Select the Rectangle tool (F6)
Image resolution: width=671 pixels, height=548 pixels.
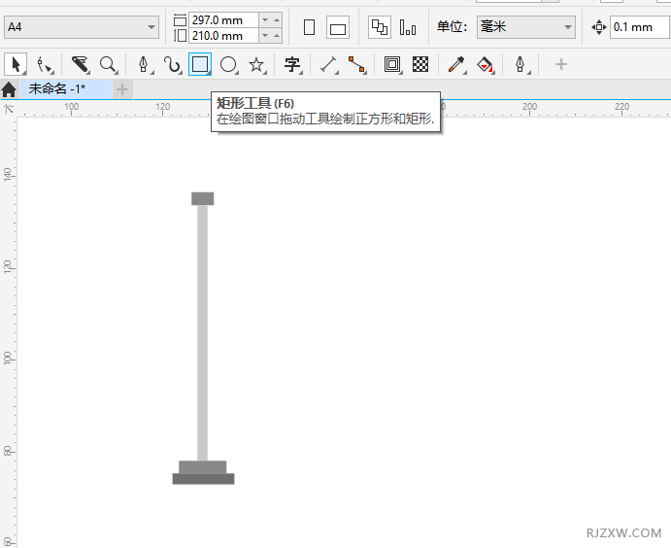click(x=200, y=65)
